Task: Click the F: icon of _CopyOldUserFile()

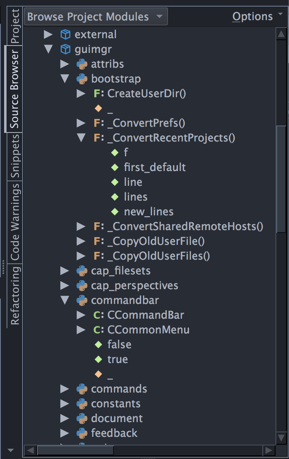Action: pos(98,241)
